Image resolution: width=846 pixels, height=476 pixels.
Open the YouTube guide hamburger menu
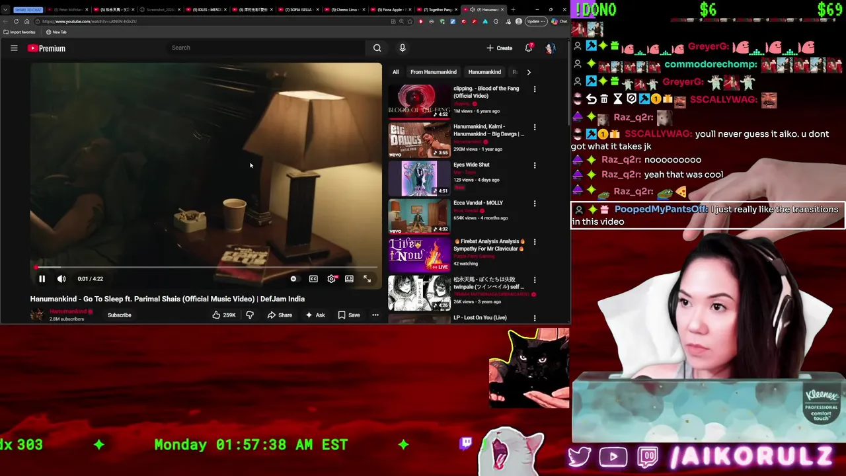click(x=14, y=48)
